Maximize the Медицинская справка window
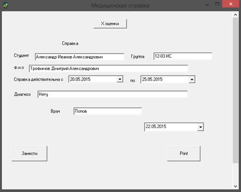Viewport: 241px width, 192px height. [x=217, y=4]
